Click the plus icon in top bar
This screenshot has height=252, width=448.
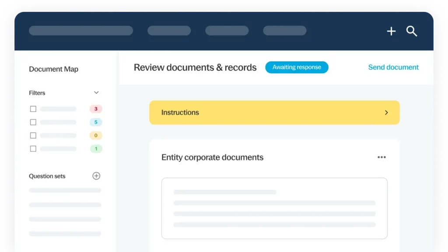coord(391,31)
